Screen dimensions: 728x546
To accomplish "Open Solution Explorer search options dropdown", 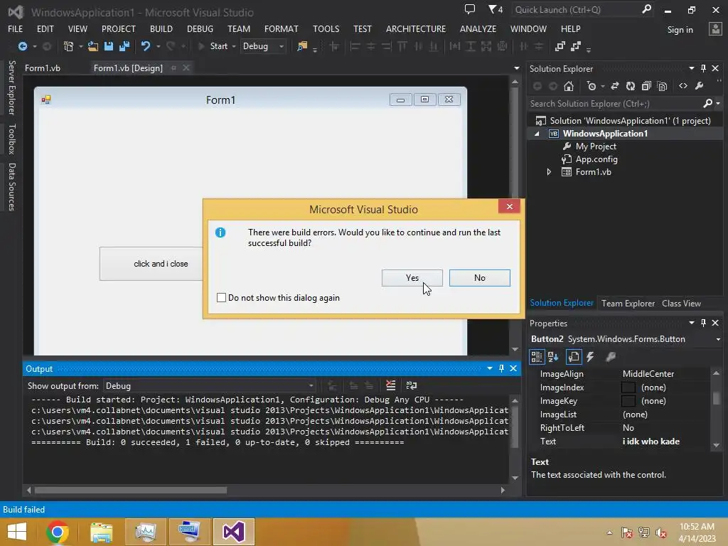I will point(718,104).
